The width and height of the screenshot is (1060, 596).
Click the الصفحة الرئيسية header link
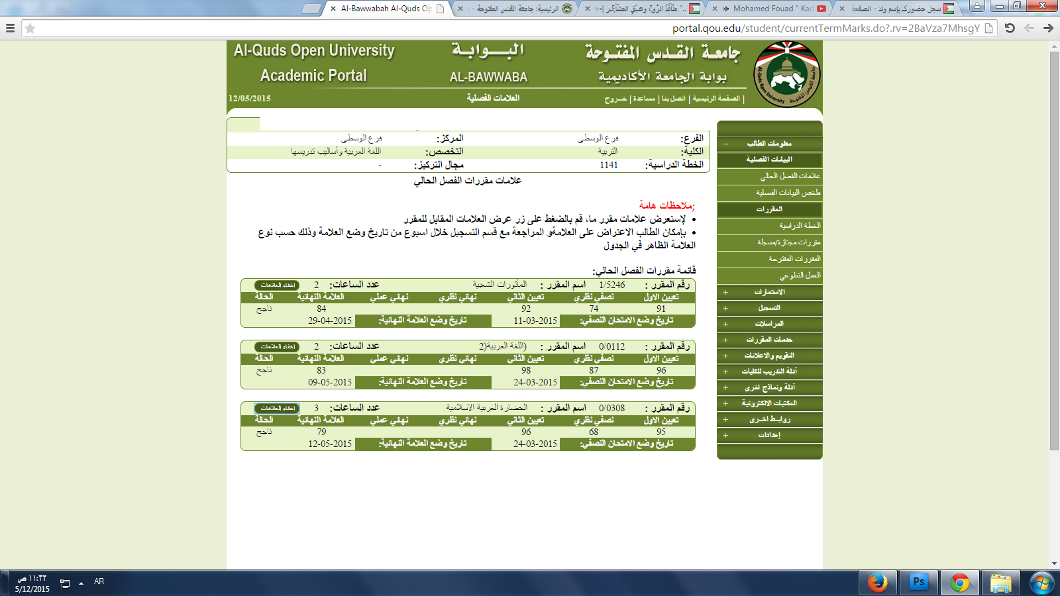pyautogui.click(x=716, y=99)
